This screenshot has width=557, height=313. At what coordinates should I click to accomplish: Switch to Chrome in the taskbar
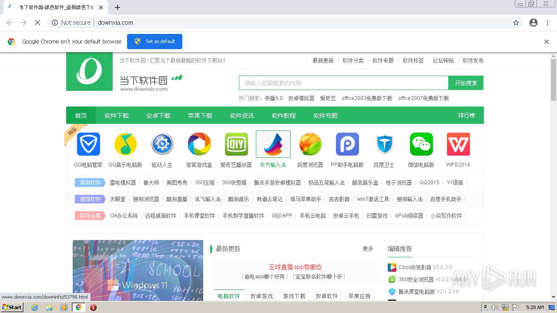[x=79, y=307]
